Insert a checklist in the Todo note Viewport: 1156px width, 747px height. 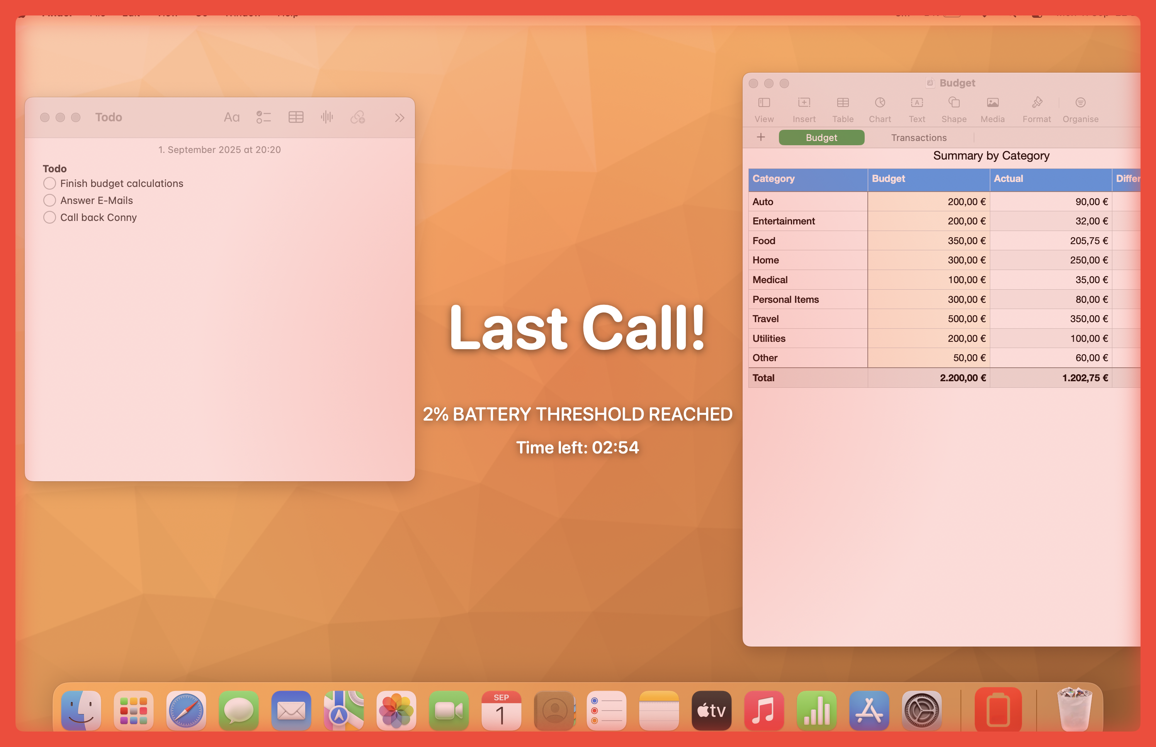pos(264,117)
